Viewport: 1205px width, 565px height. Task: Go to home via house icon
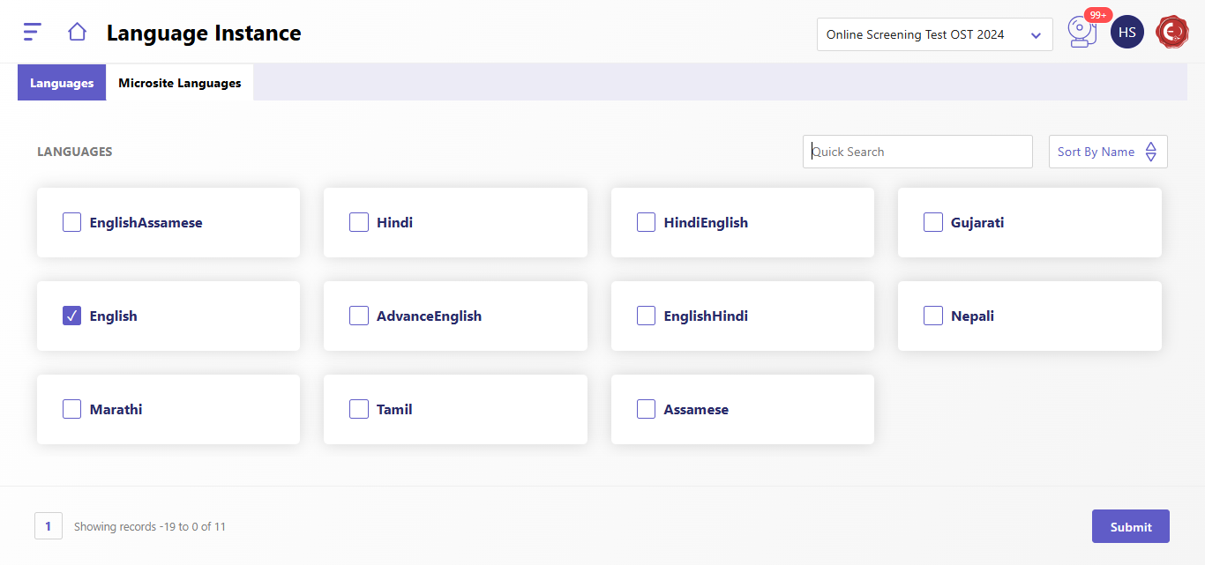pyautogui.click(x=77, y=33)
